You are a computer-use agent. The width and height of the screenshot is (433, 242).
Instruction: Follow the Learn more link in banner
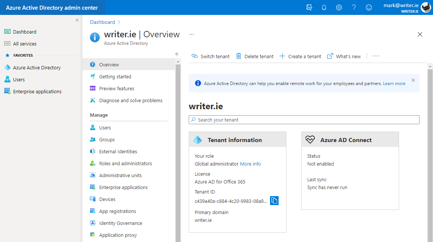coord(394,83)
